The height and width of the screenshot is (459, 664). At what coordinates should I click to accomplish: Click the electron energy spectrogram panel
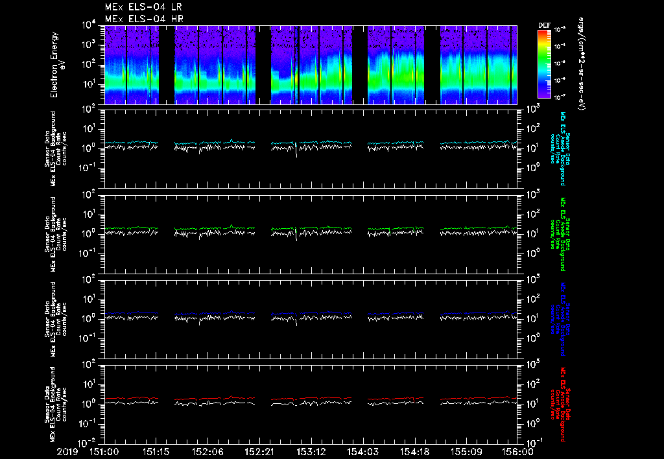pos(311,65)
